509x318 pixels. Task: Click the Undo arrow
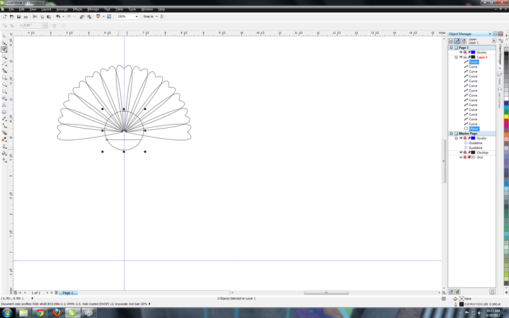click(58, 17)
